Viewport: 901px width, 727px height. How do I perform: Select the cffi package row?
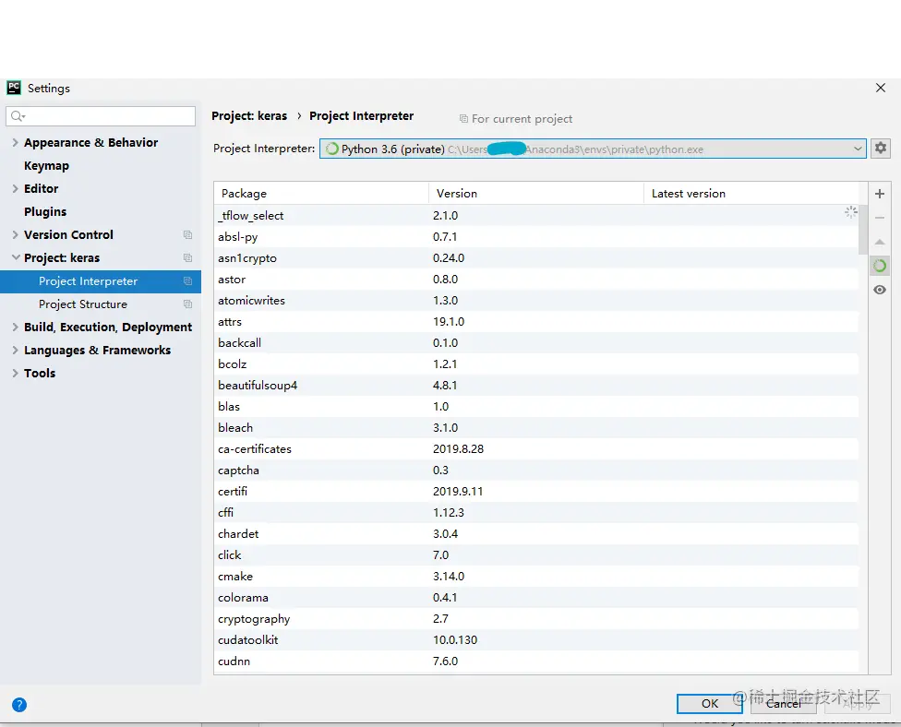(536, 513)
